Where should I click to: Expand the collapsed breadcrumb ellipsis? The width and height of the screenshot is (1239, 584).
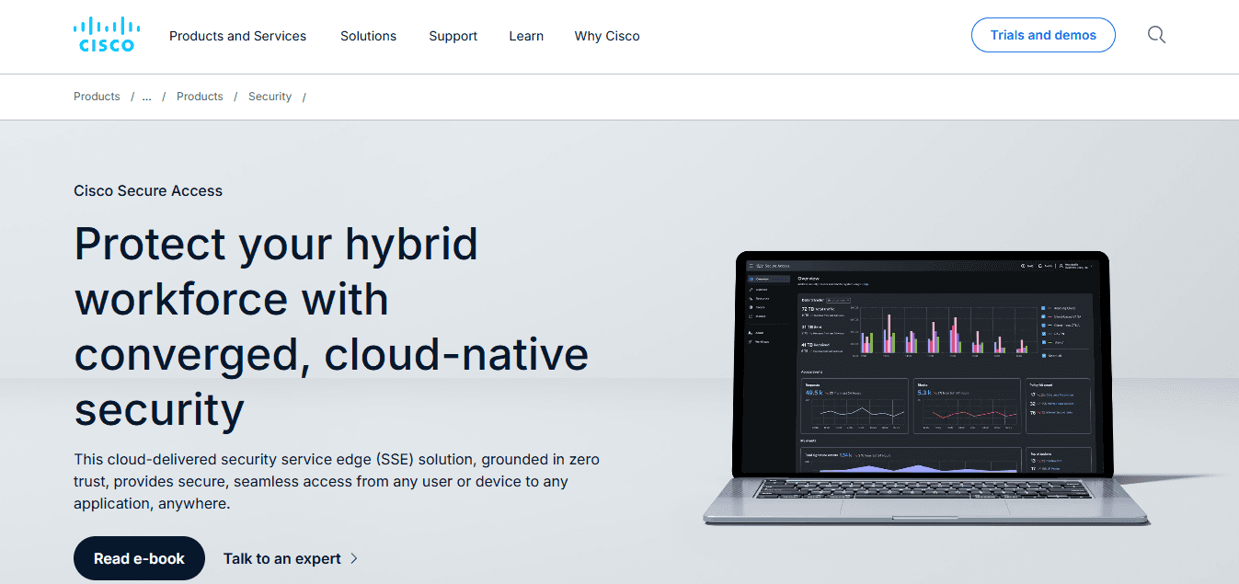146,97
